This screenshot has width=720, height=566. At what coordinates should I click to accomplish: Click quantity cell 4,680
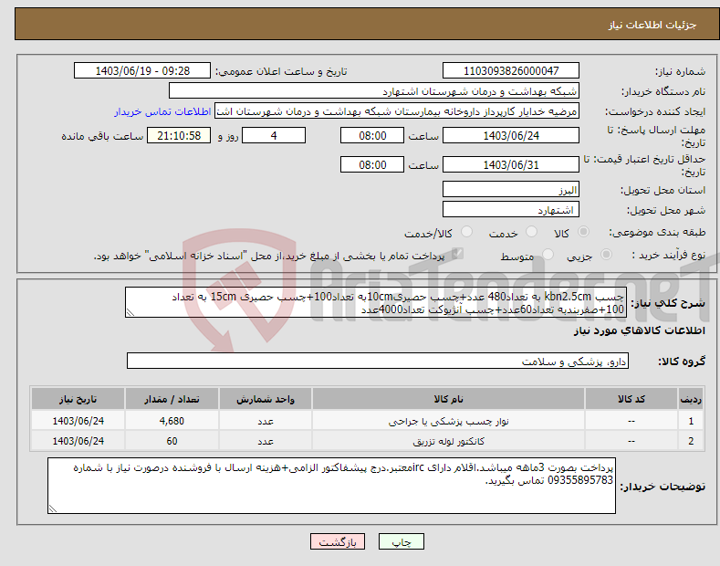point(172,421)
